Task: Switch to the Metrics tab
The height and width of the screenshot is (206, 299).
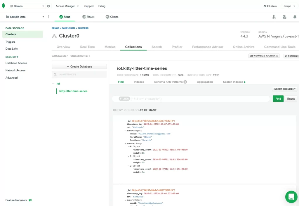Action: [x=110, y=47]
